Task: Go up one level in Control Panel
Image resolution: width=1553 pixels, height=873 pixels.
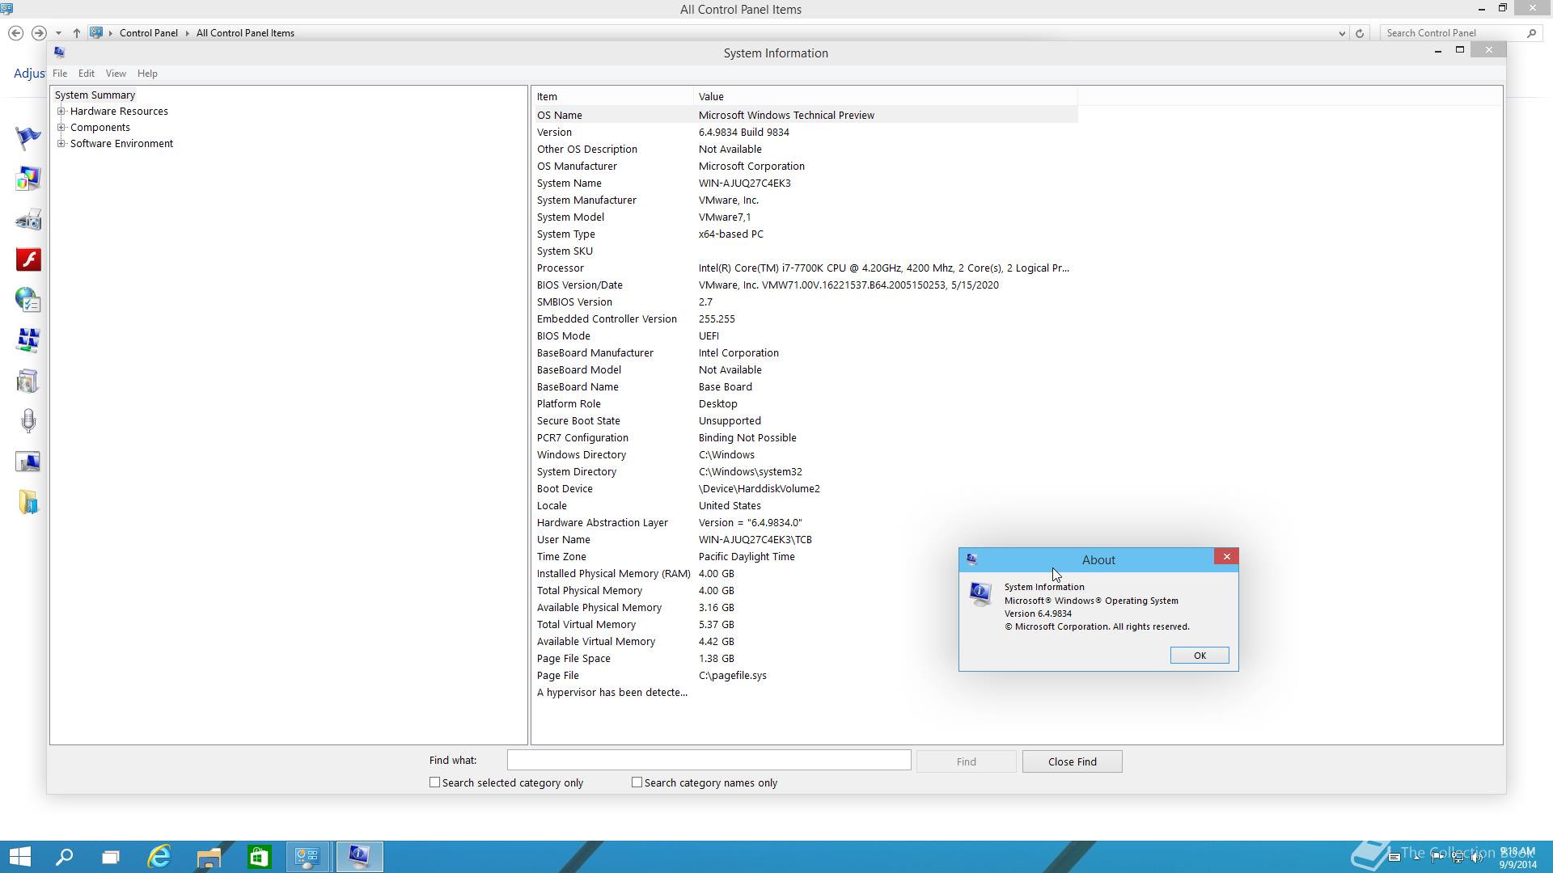Action: [x=76, y=33]
